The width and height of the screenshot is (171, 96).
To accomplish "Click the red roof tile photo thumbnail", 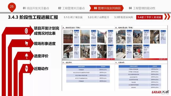I will click(x=68, y=37).
